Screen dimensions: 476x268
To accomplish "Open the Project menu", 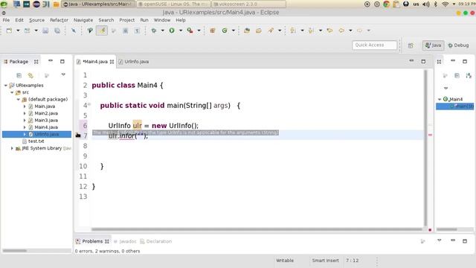I will (127, 20).
